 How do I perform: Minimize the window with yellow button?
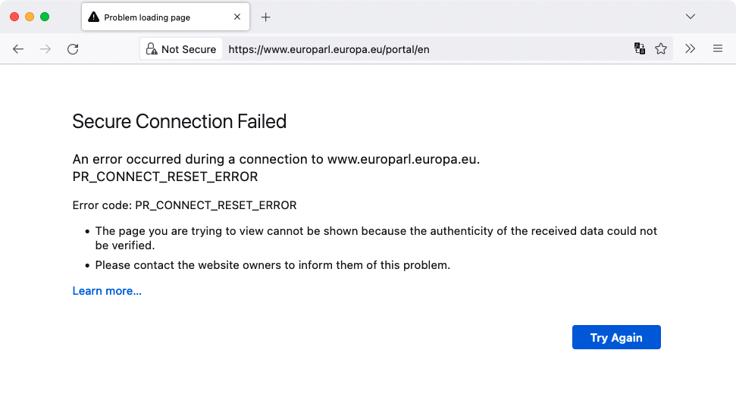coord(30,17)
